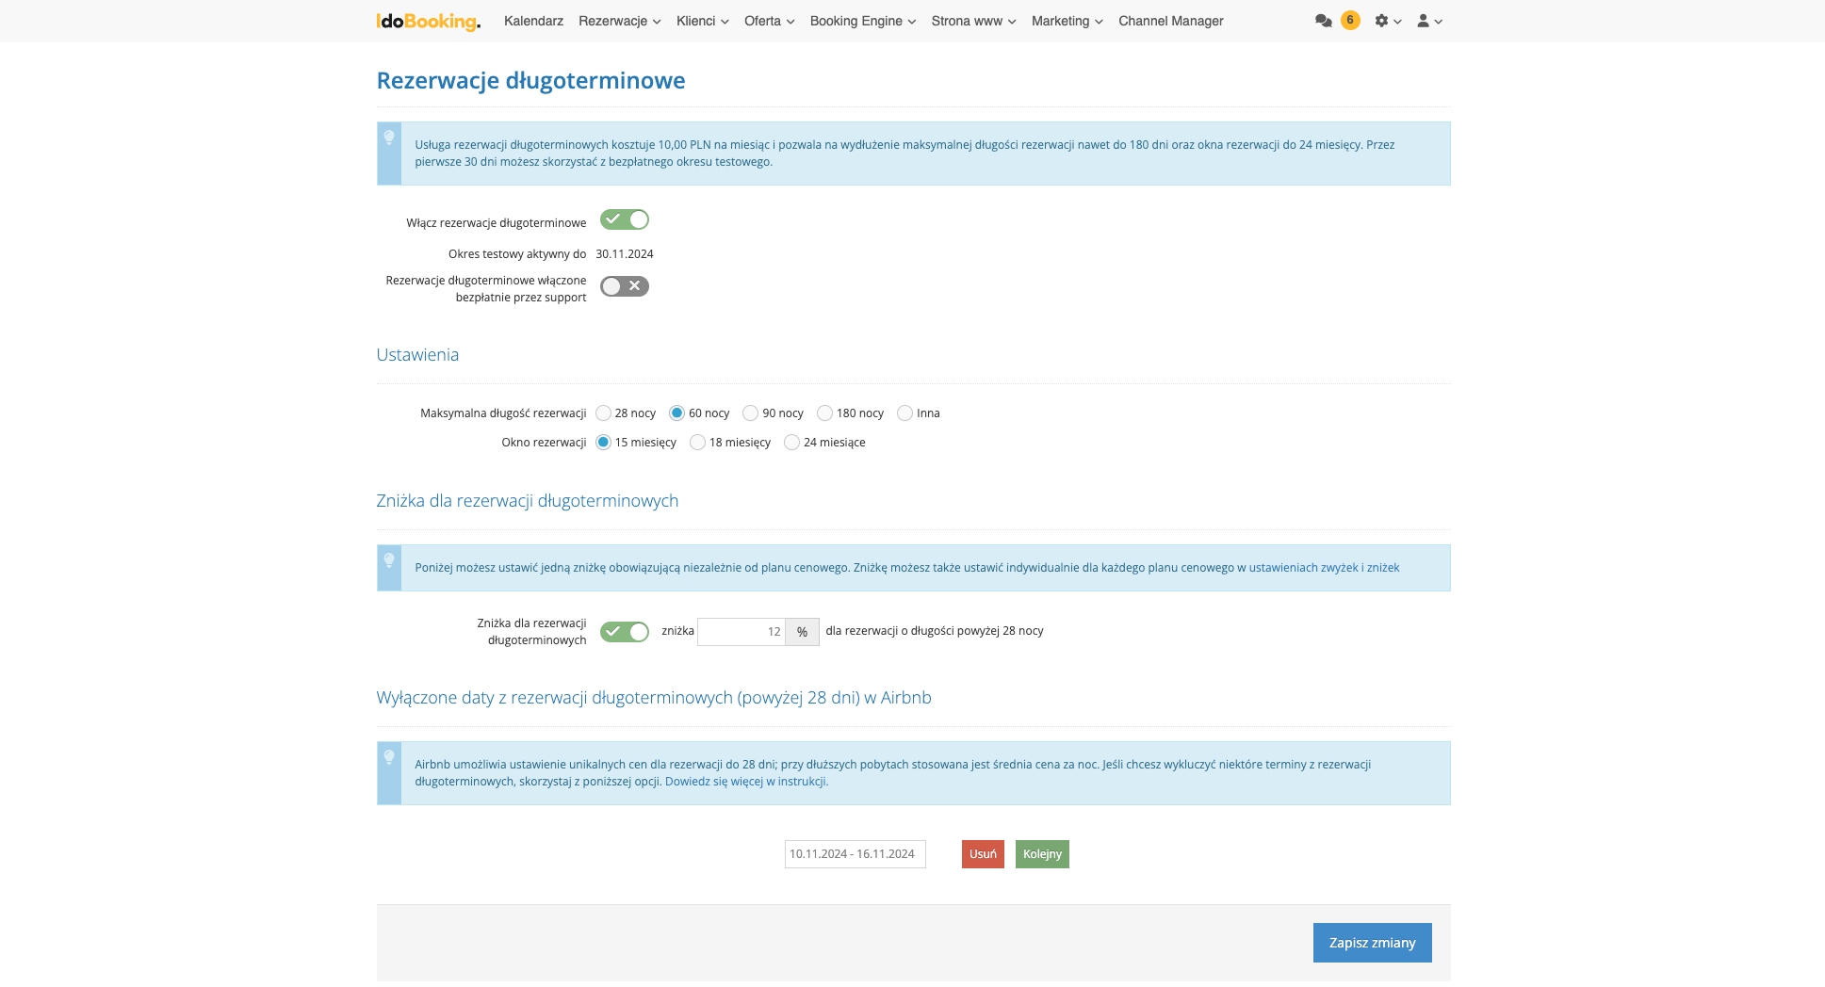Open the settings gear menu
Viewport: 1825px width, 987px height.
1387,21
